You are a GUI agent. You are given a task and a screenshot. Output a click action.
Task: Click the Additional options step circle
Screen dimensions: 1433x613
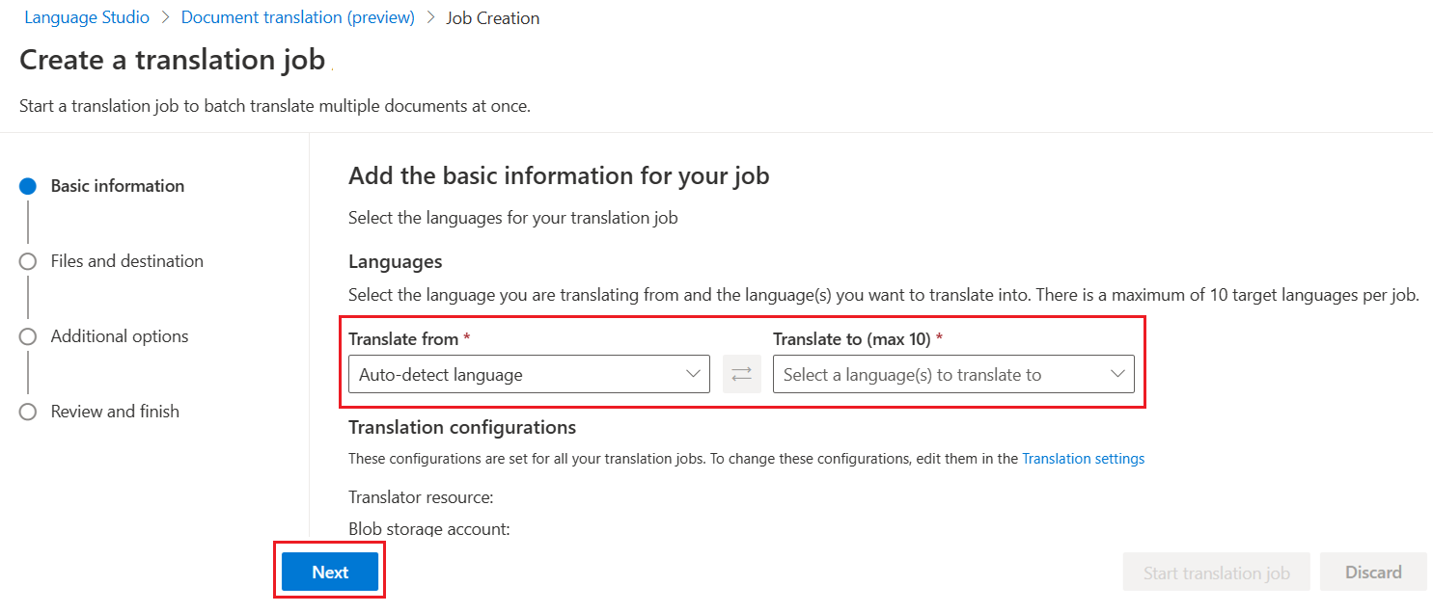tap(28, 336)
